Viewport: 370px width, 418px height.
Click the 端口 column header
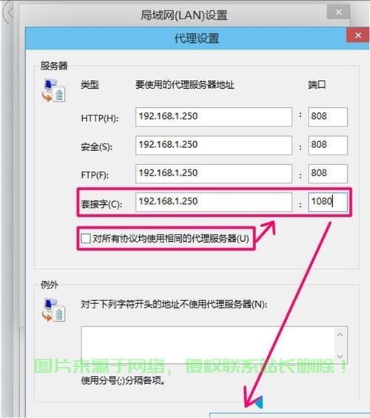coord(317,84)
